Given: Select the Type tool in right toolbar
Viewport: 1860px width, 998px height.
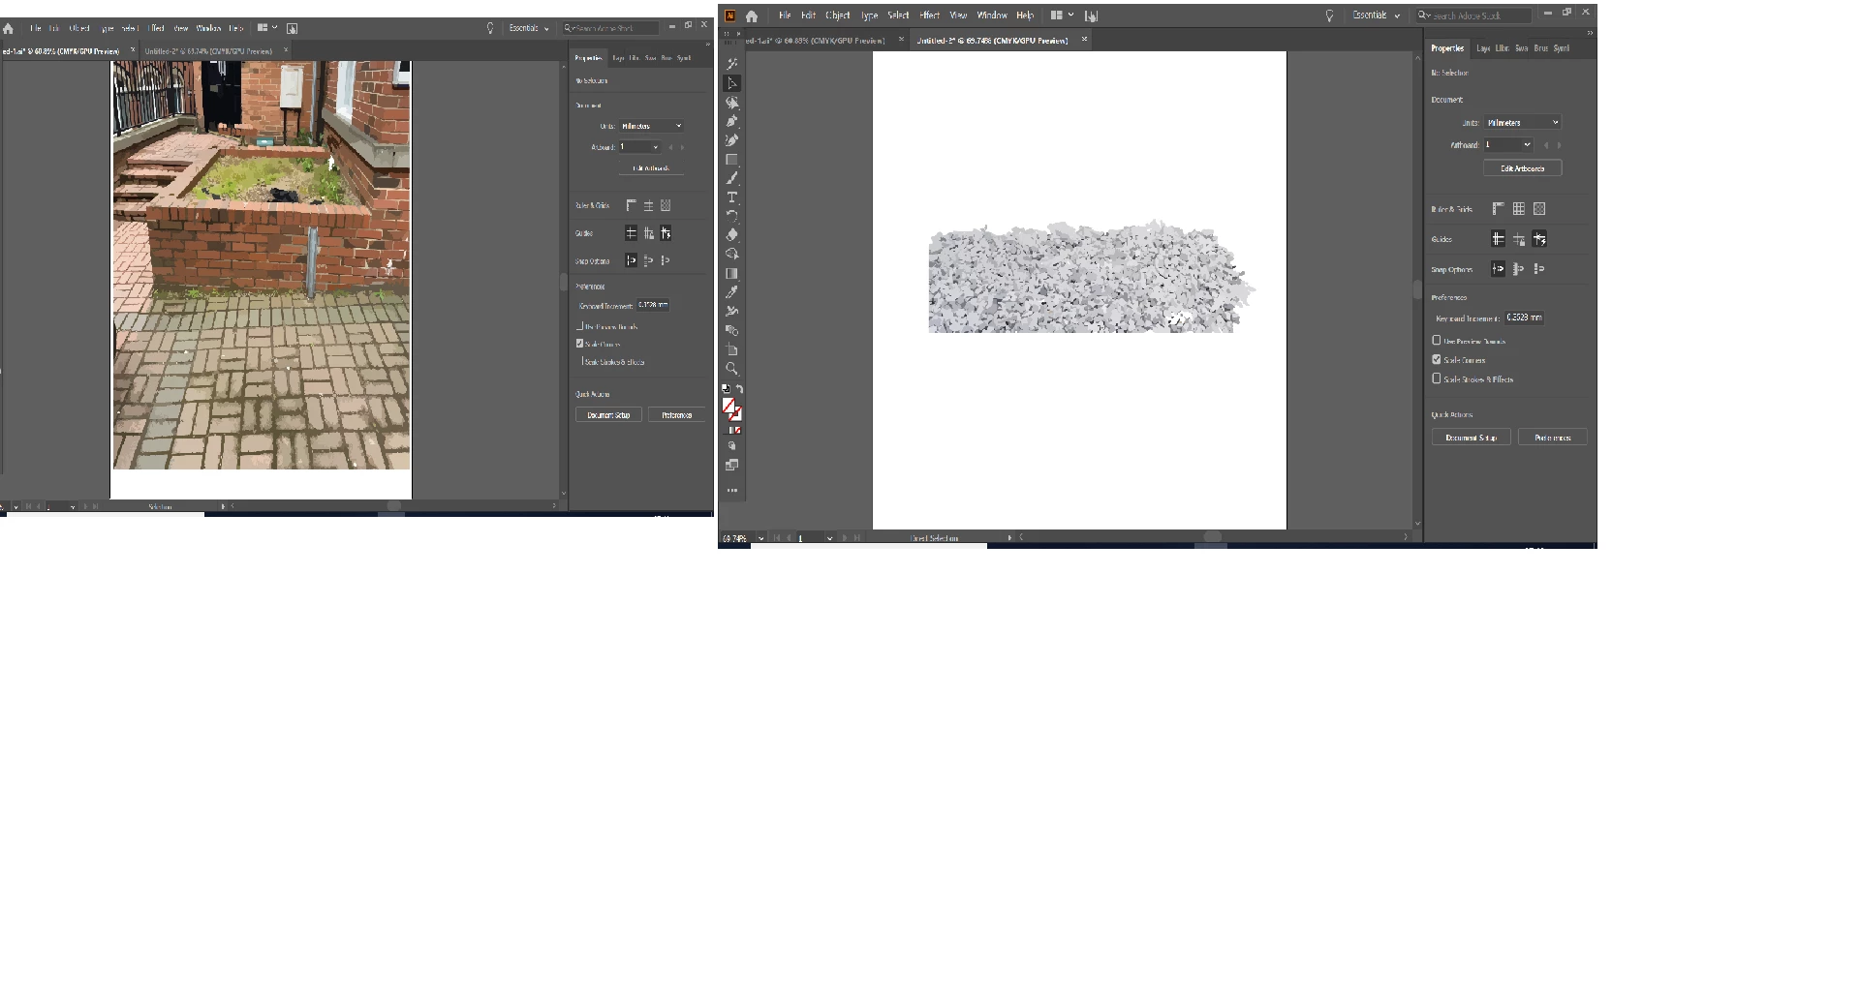Looking at the screenshot, I should point(732,197).
